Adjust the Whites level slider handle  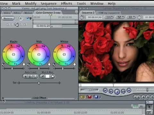[x=63, y=68]
